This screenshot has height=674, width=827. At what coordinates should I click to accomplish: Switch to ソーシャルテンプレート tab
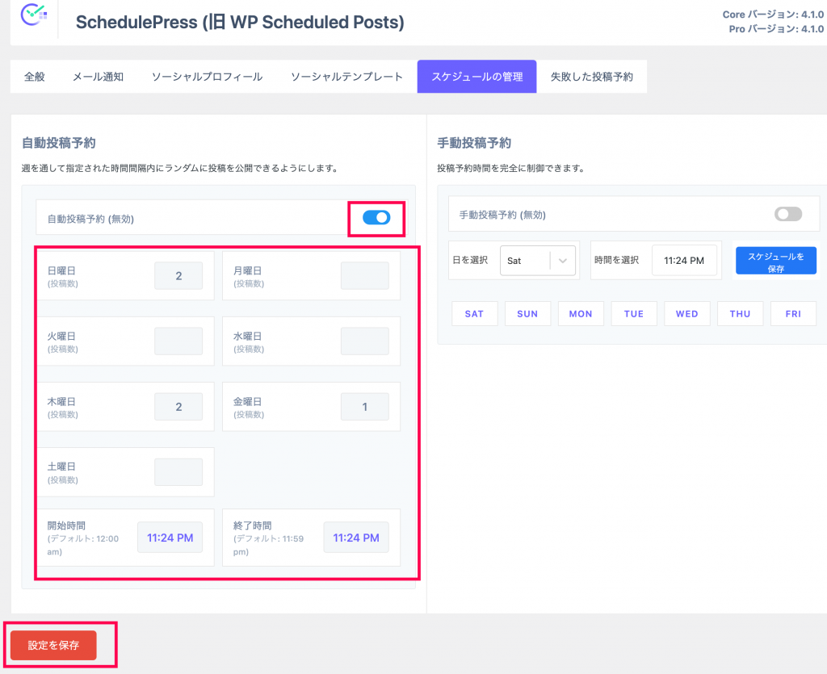[346, 77]
